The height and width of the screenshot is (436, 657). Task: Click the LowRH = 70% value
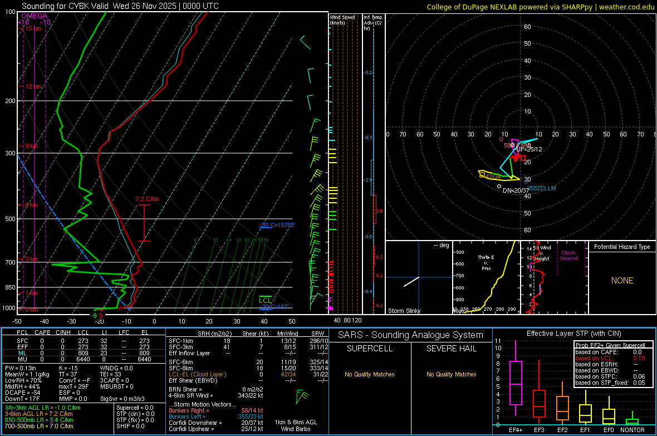coord(23,381)
